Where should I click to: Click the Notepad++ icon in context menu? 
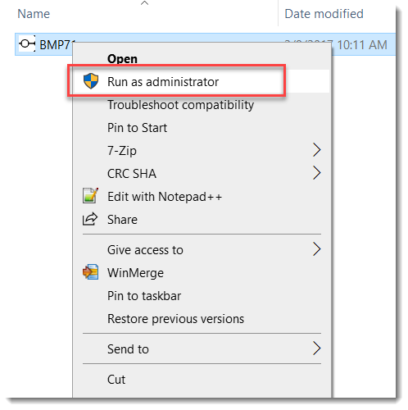click(90, 196)
